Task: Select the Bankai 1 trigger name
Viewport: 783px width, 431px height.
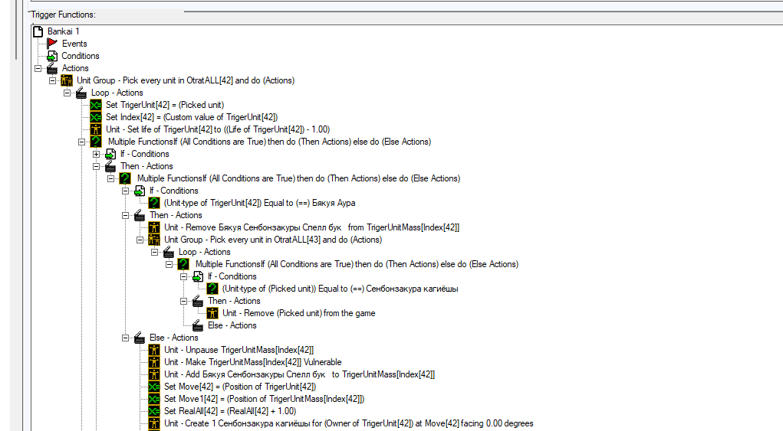Action: (64, 31)
